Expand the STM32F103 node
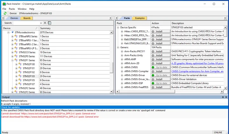 point(16,76)
